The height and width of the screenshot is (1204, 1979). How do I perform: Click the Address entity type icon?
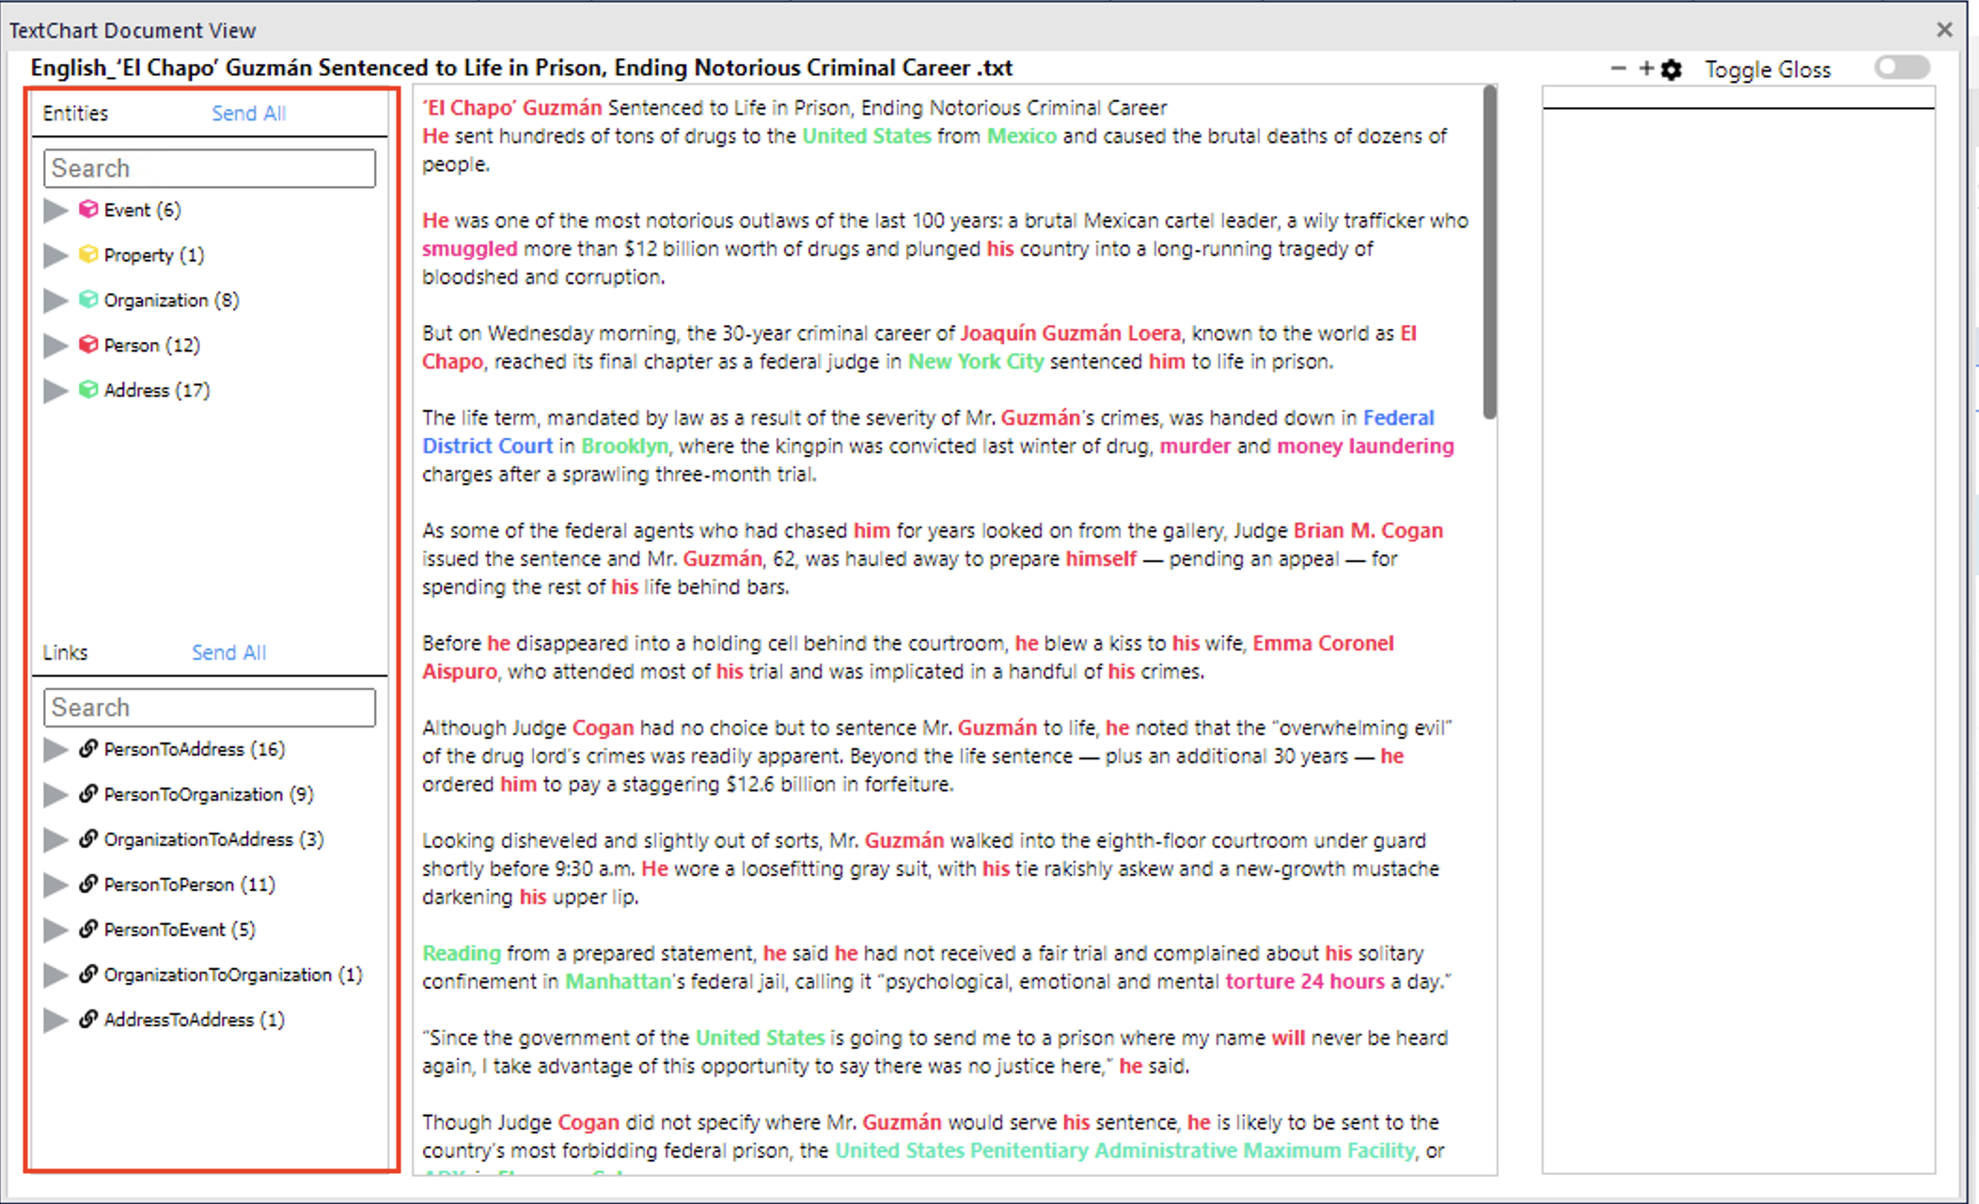pyautogui.click(x=86, y=390)
